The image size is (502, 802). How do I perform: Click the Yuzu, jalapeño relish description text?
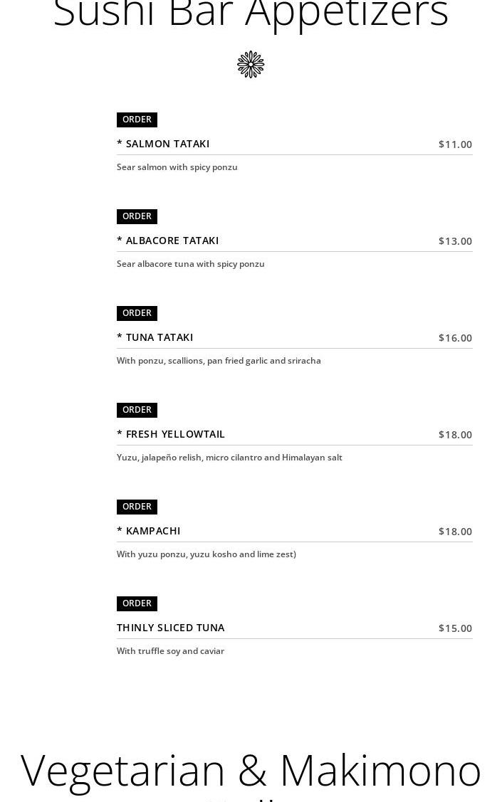(x=229, y=458)
